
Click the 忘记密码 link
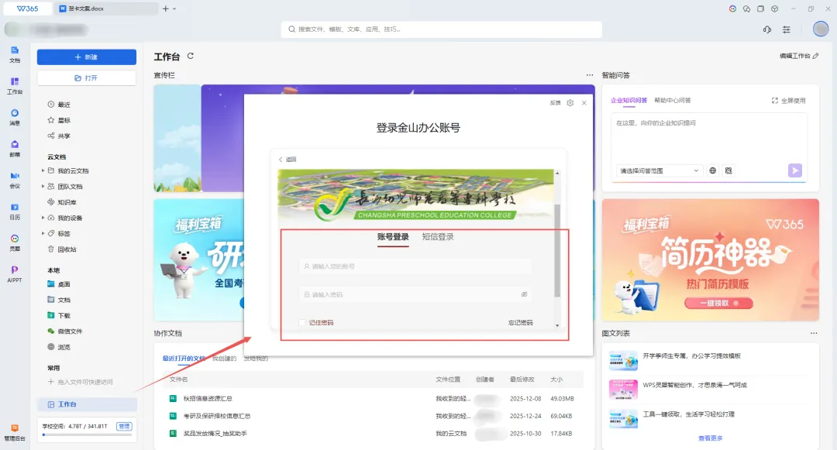coord(521,322)
